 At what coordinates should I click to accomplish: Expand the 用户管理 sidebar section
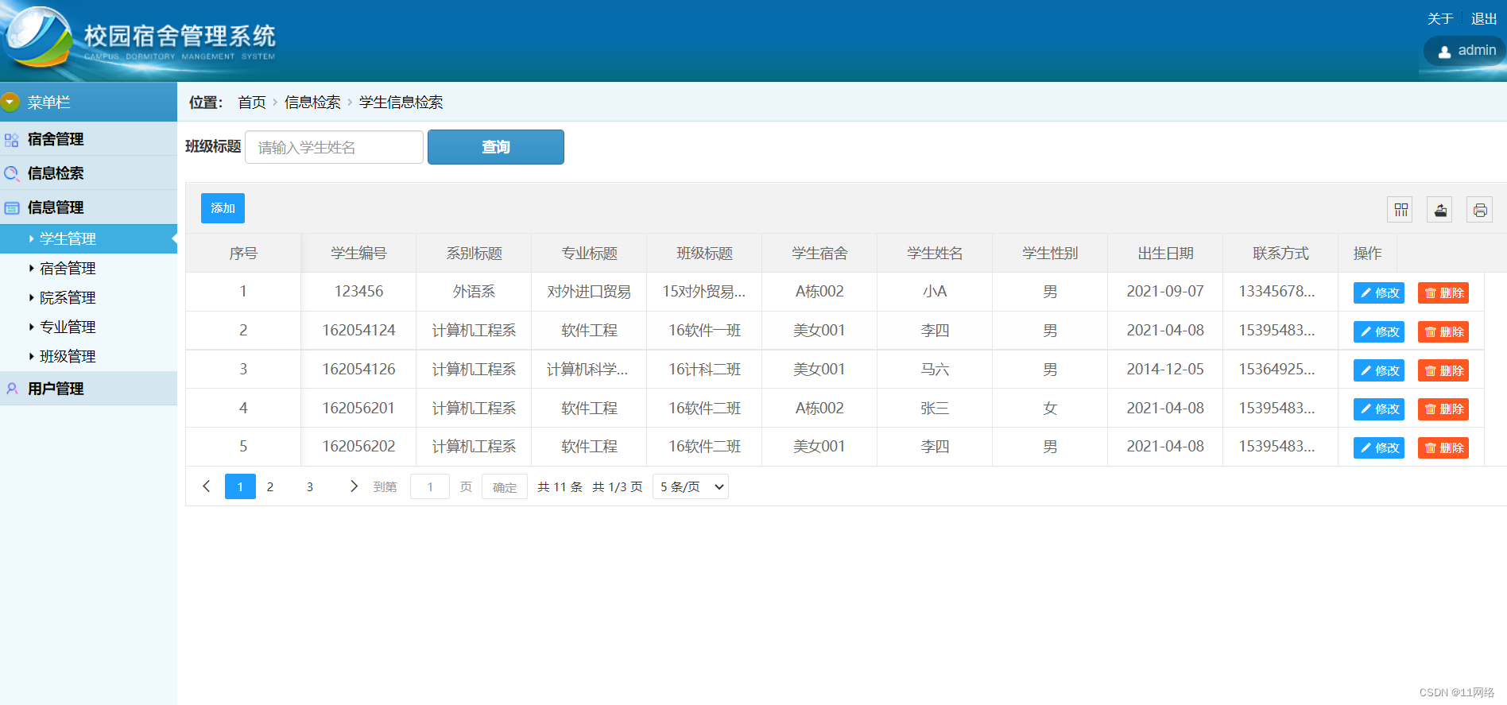pyautogui.click(x=56, y=389)
